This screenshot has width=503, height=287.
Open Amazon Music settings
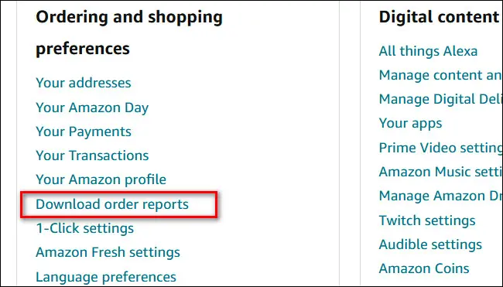pos(441,172)
